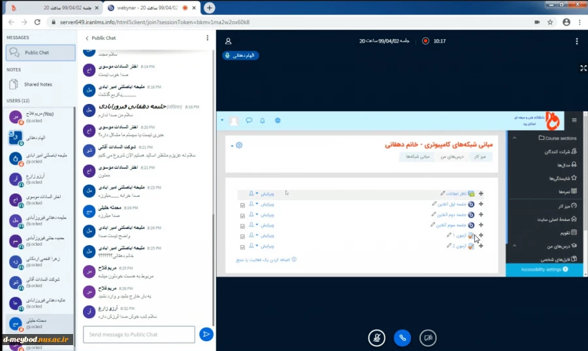Open the Moodle user menu arrow
This screenshot has height=351, width=588.
(x=222, y=120)
